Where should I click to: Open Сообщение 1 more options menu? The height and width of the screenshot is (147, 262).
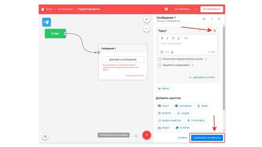coord(212,19)
